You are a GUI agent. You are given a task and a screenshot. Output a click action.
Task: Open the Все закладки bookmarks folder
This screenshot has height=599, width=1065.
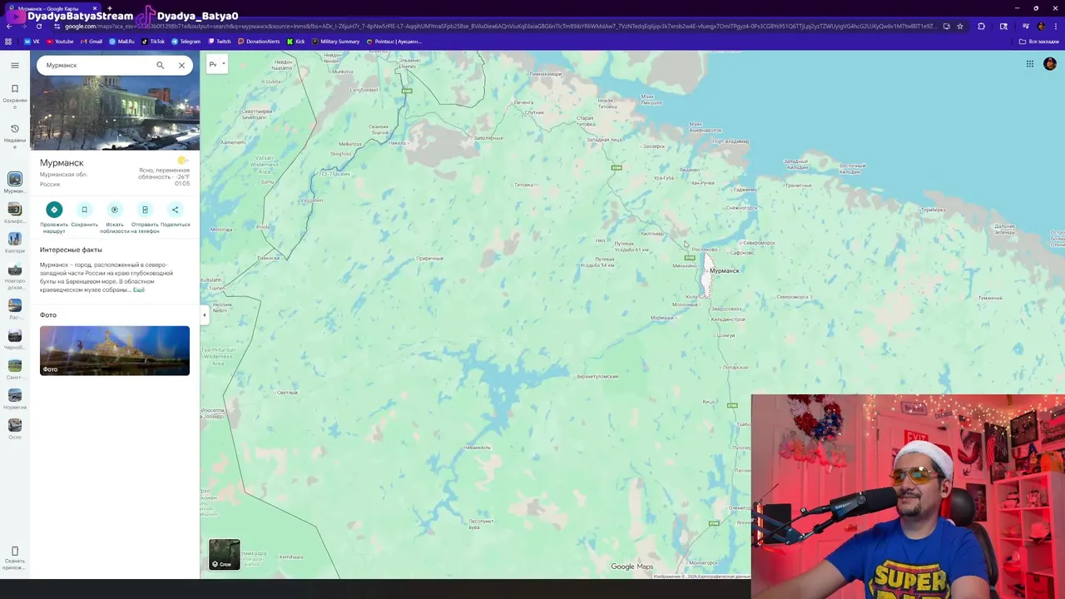coord(1039,41)
